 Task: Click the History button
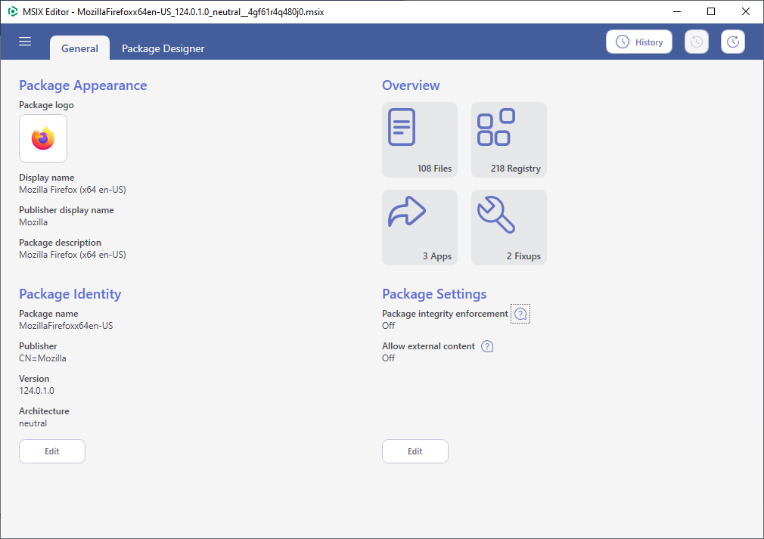(x=638, y=42)
